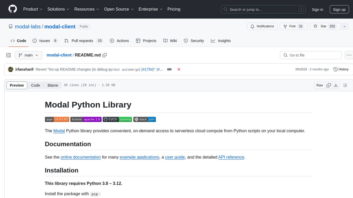Switch to the Issues tab
Screen dimensions: 353x198
pos(45,41)
